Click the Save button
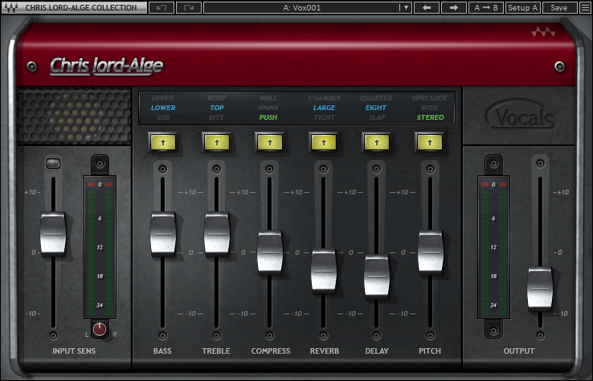Viewport: 593px width, 381px height. (559, 7)
